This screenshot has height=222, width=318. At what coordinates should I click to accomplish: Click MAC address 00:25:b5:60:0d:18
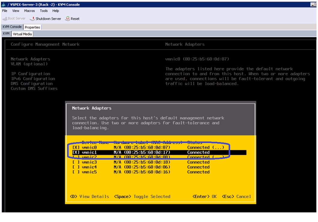147,162
